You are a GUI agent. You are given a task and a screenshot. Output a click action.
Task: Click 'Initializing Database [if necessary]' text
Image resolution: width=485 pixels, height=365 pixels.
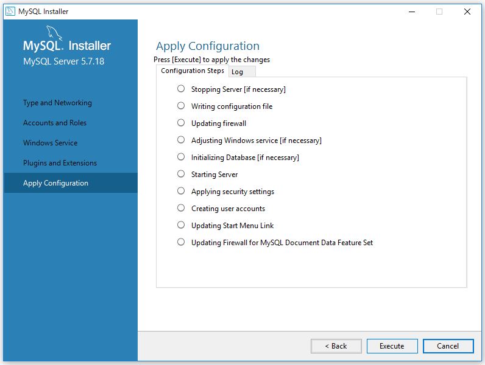245,158
